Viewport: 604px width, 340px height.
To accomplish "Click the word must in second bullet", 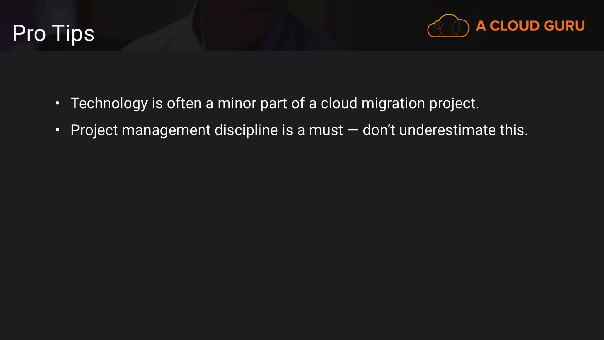I will (x=326, y=130).
